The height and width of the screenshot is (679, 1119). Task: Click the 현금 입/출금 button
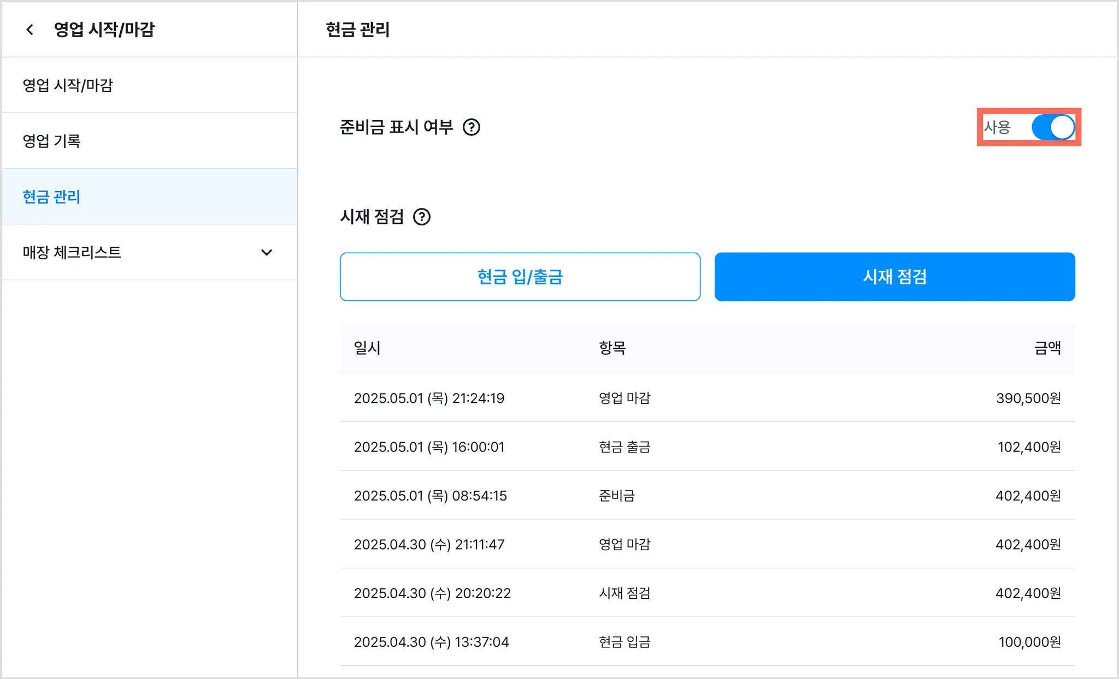pyautogui.click(x=520, y=277)
